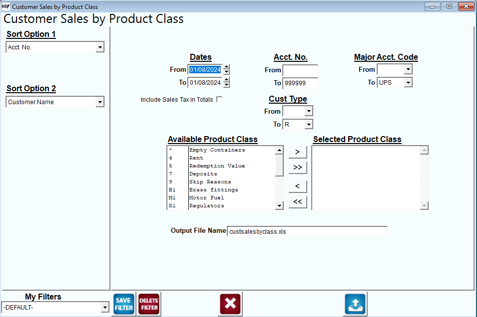Click the Acct. No. From field
The image size is (477, 317).
pos(300,70)
